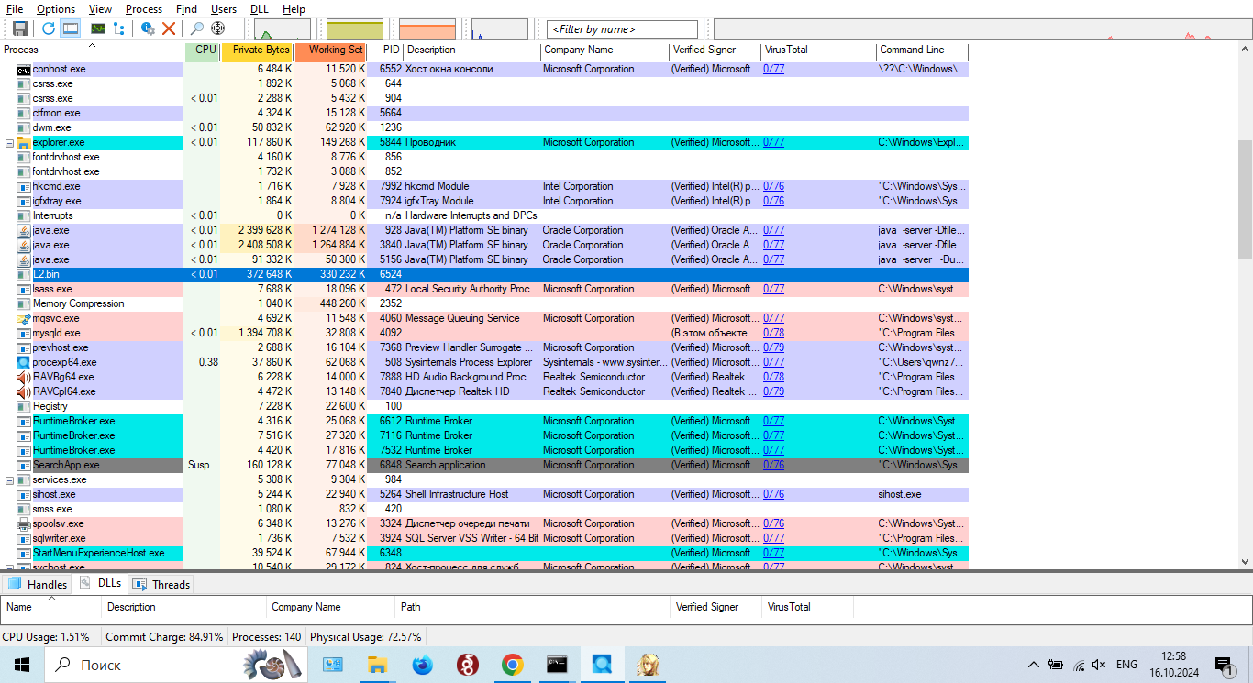Click the procexp64.exe process icon
The width and height of the screenshot is (1253, 683).
point(24,362)
